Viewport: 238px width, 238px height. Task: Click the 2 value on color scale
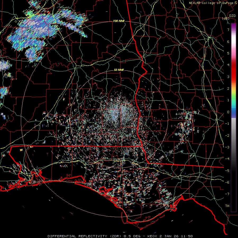[x=228, y=89]
